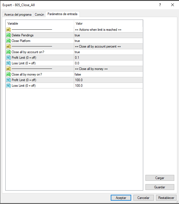Select Profit Limit label in account percent section
The width and height of the screenshot is (179, 204).
pyautogui.click(x=24, y=58)
